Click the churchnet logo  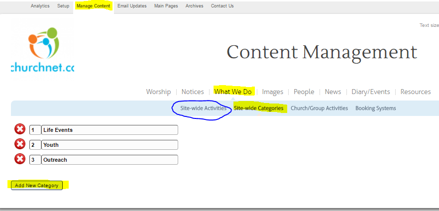(42, 50)
